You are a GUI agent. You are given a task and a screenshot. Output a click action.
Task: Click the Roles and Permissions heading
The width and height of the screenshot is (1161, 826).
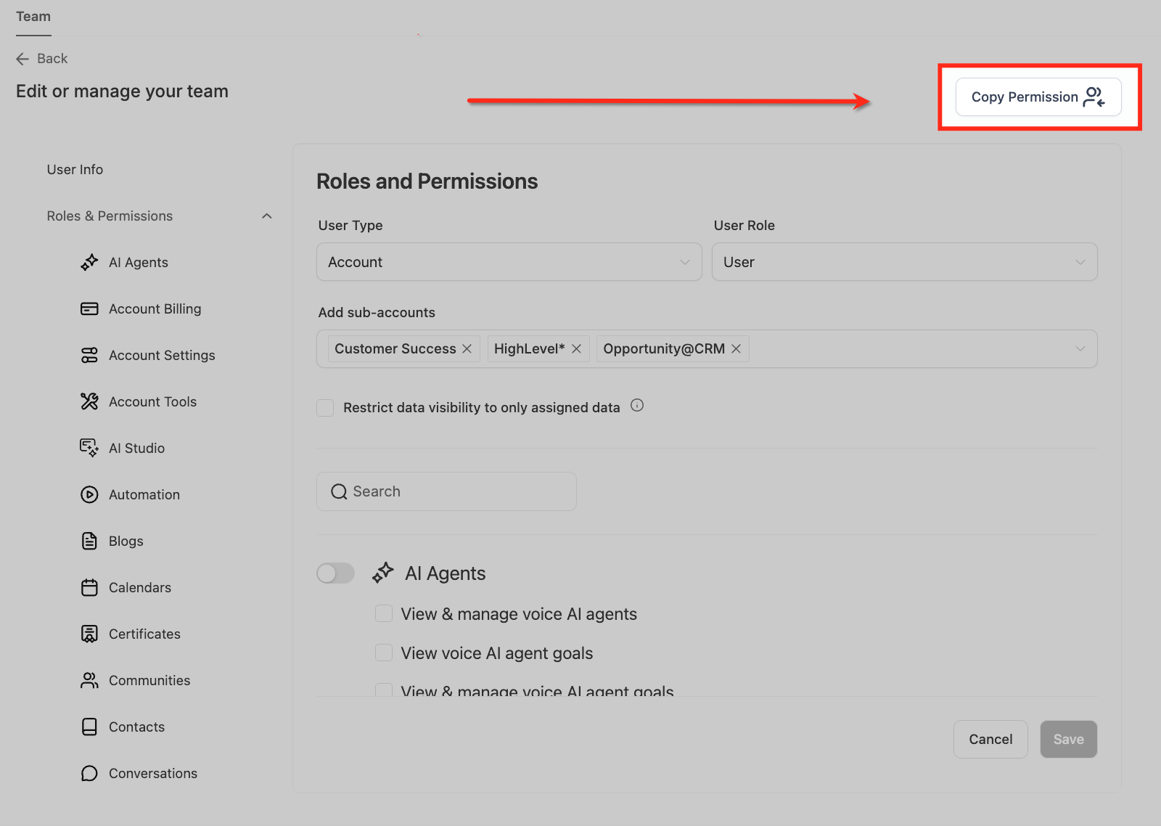[427, 181]
